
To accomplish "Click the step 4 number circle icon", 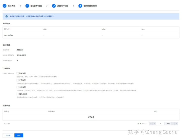I will pyautogui.click(x=80, y=6).
